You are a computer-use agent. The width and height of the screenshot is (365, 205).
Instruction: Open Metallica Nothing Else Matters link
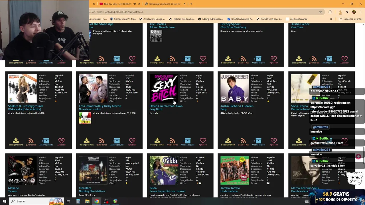pyautogui.click(x=92, y=191)
